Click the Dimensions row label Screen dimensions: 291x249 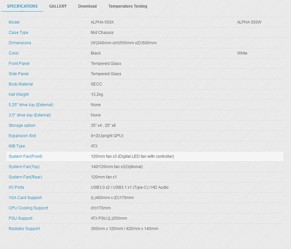[20, 43]
